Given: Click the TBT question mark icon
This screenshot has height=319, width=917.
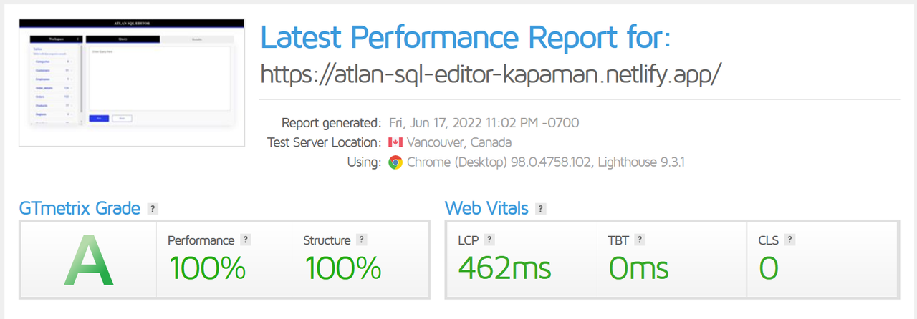Looking at the screenshot, I should 640,240.
